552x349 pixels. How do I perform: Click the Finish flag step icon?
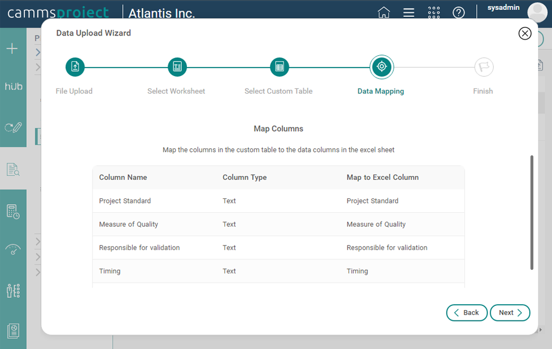(484, 67)
